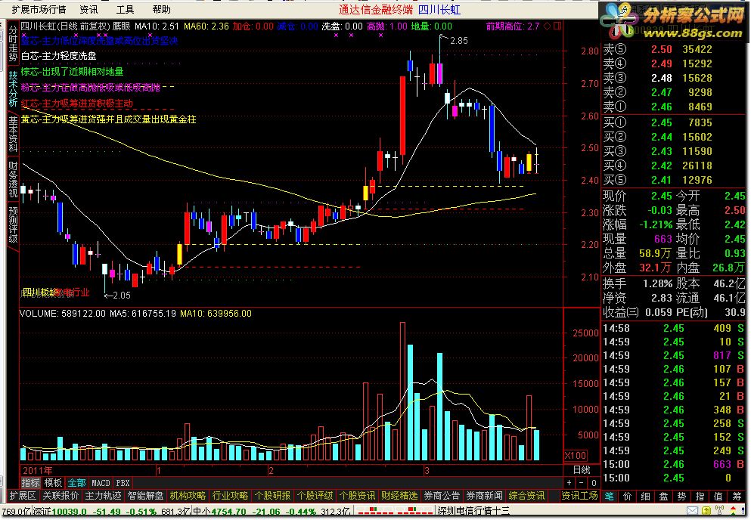Click the 14:58 trade tick row
The width and height of the screenshot is (751, 520).
click(x=672, y=329)
